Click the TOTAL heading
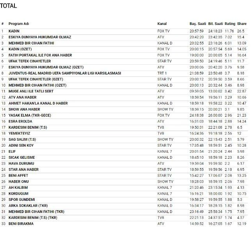Screen dimensions: 252x227 (x=9, y=6)
